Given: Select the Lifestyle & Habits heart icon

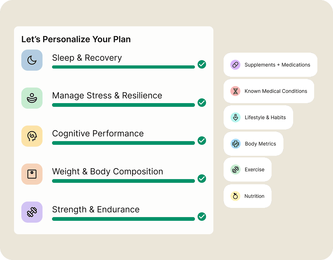Looking at the screenshot, I should 235,117.
